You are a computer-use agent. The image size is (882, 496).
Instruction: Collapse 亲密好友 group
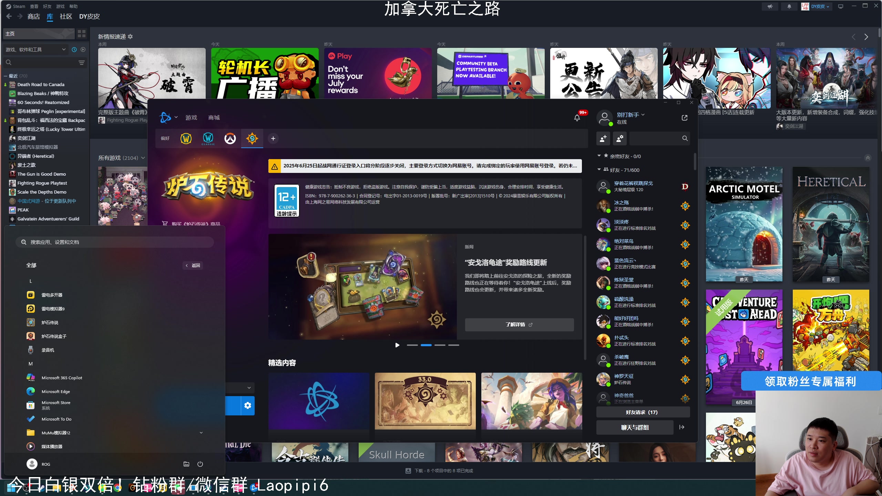[x=599, y=156]
